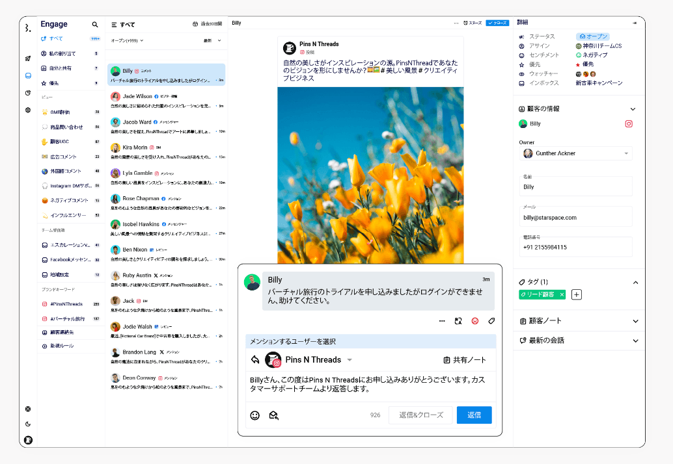Click the red sentiment face icon under message
This screenshot has width=673, height=464.
point(474,320)
